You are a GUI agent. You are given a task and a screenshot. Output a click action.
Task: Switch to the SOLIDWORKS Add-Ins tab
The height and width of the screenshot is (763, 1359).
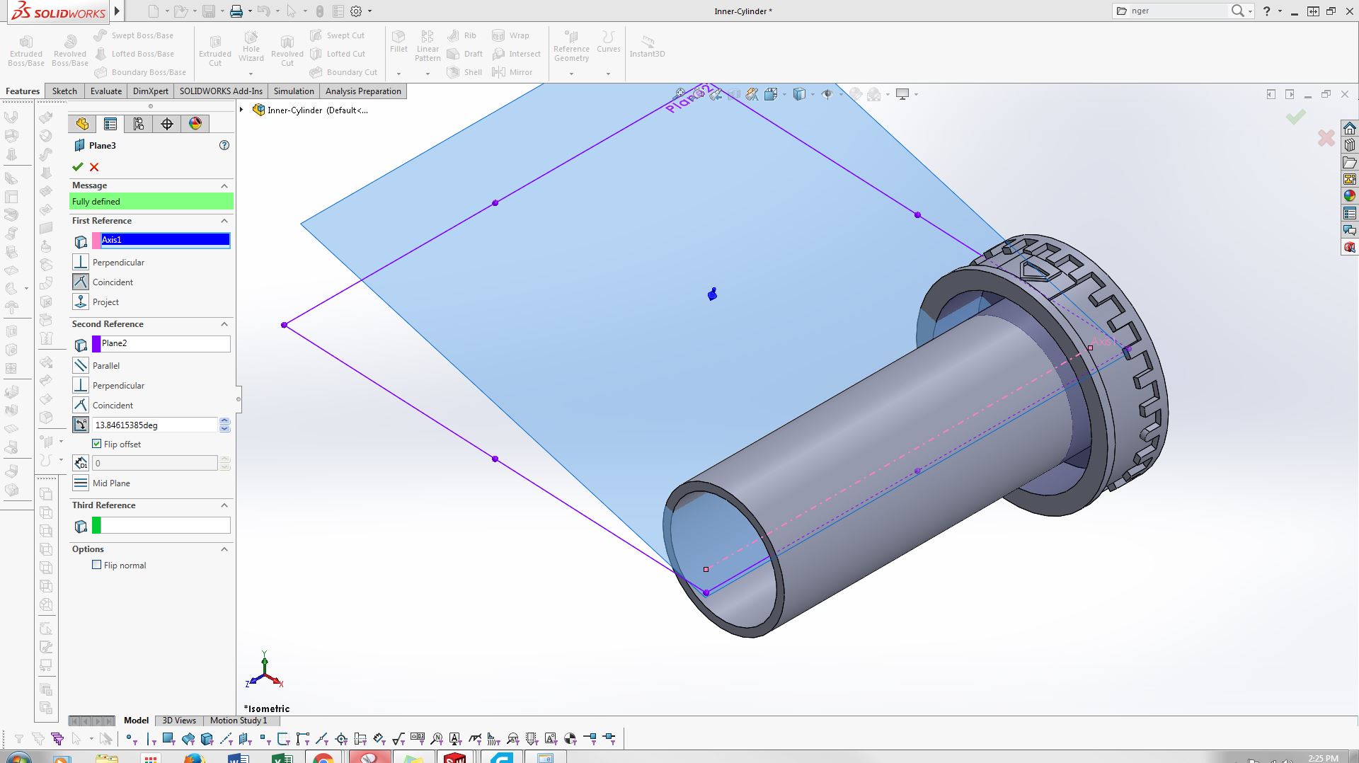click(221, 91)
